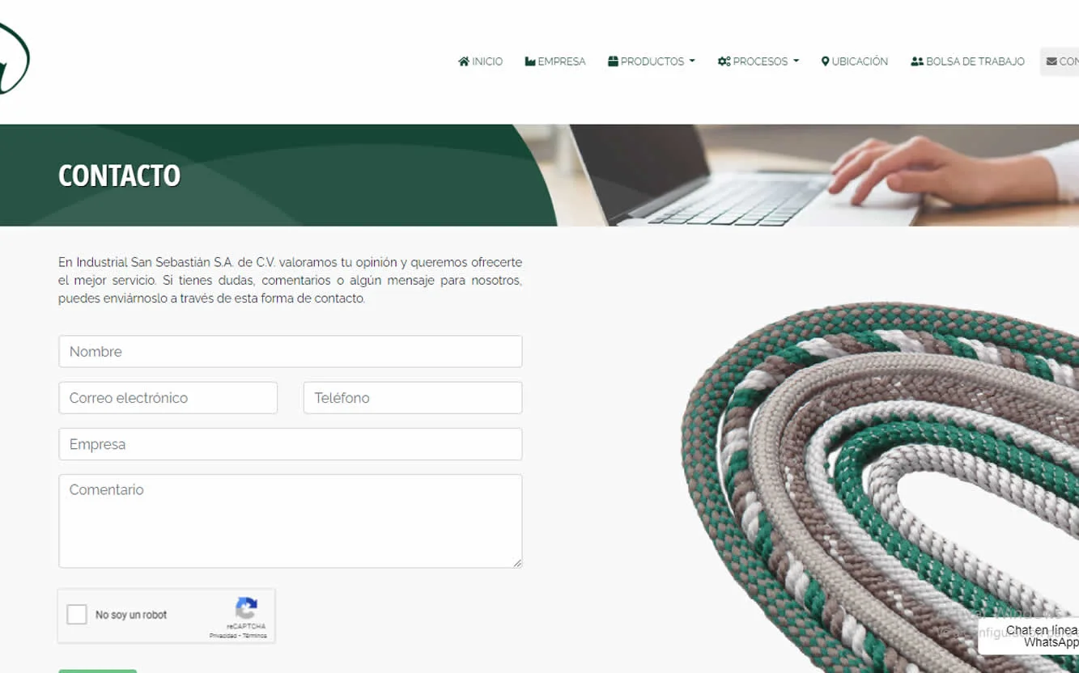Screen dimensions: 1079x673
Task: Expand the PROCESOS dropdown menu
Action: coord(758,61)
